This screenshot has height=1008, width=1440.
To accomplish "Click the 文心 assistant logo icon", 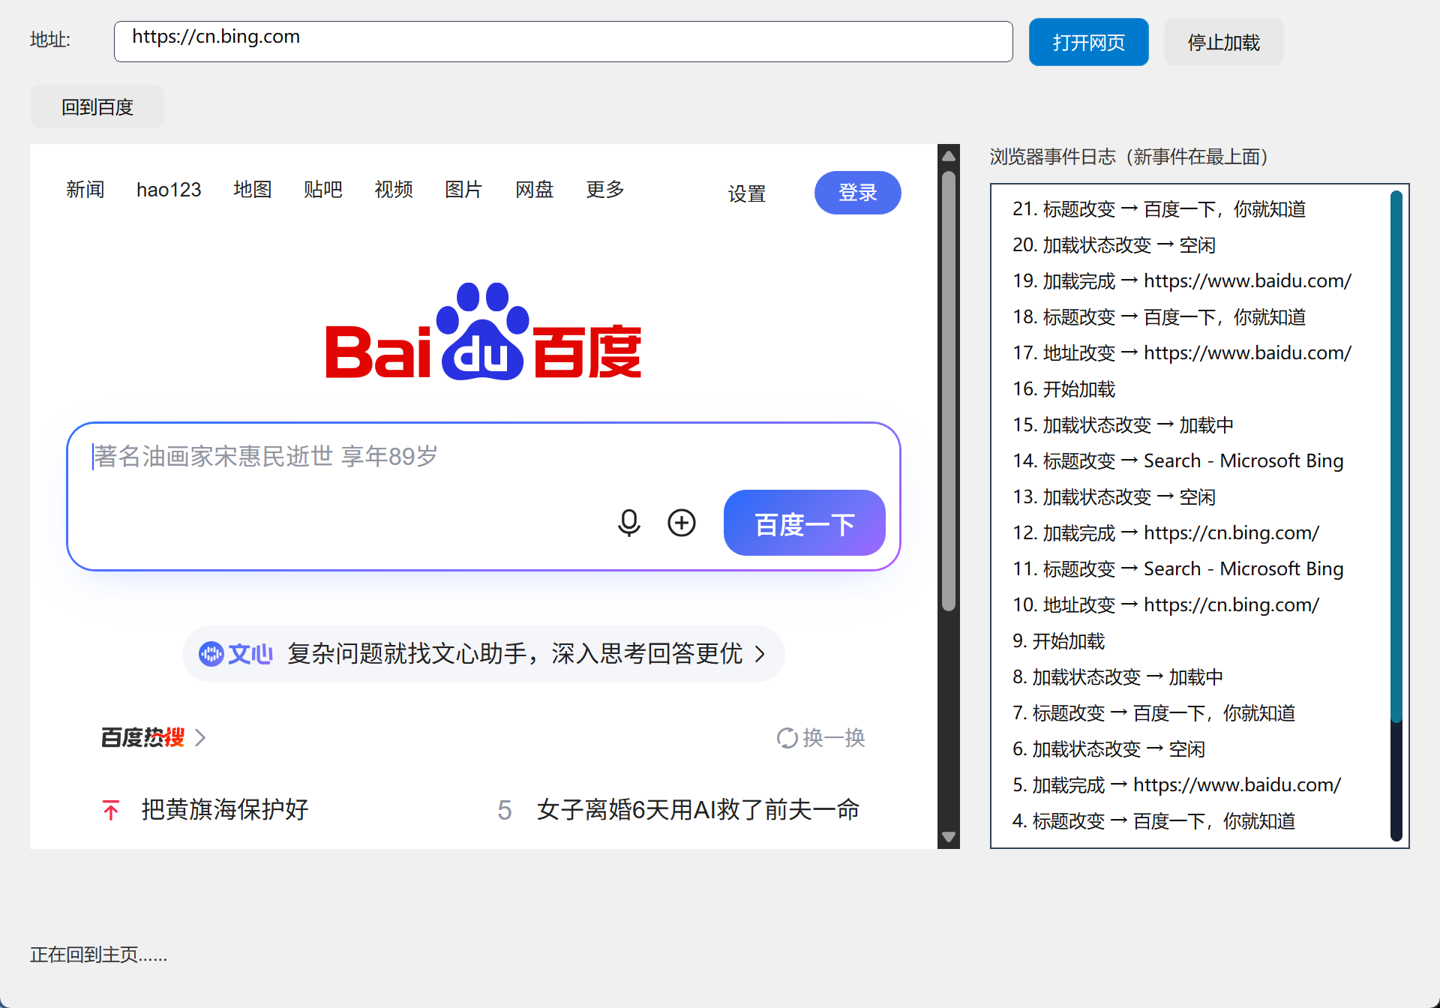I will tap(211, 654).
